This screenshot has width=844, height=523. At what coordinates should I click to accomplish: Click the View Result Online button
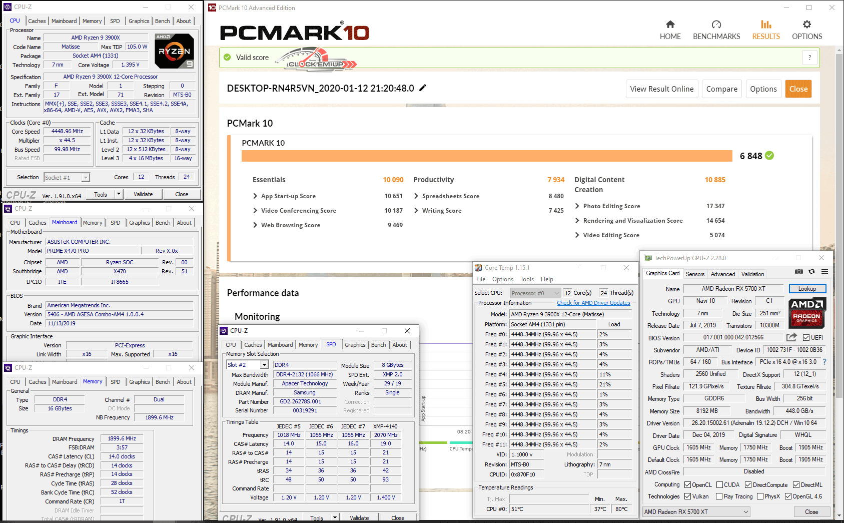click(x=661, y=89)
